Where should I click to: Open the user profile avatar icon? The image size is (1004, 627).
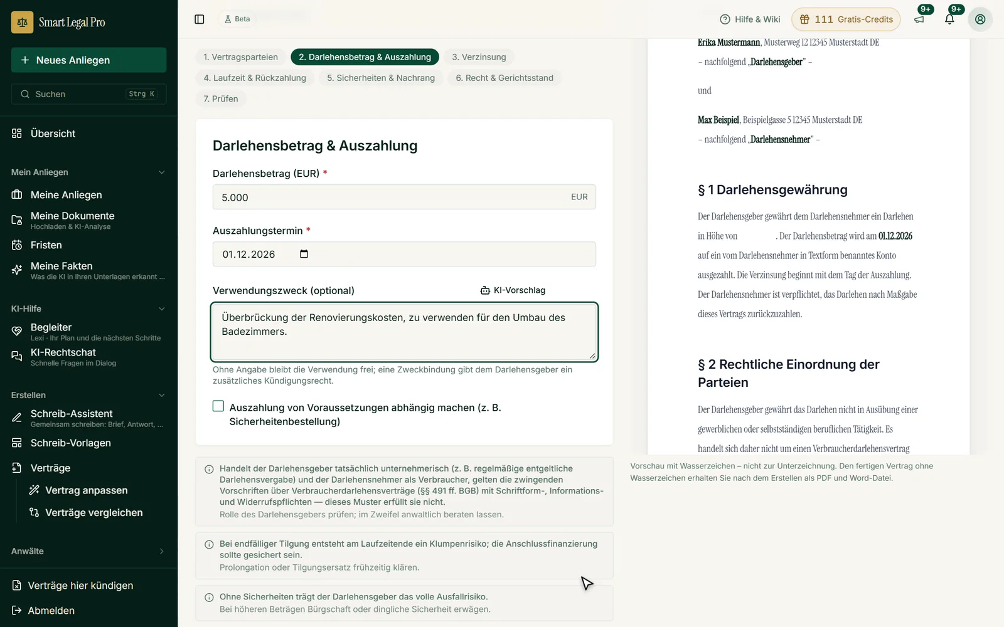[x=980, y=19]
